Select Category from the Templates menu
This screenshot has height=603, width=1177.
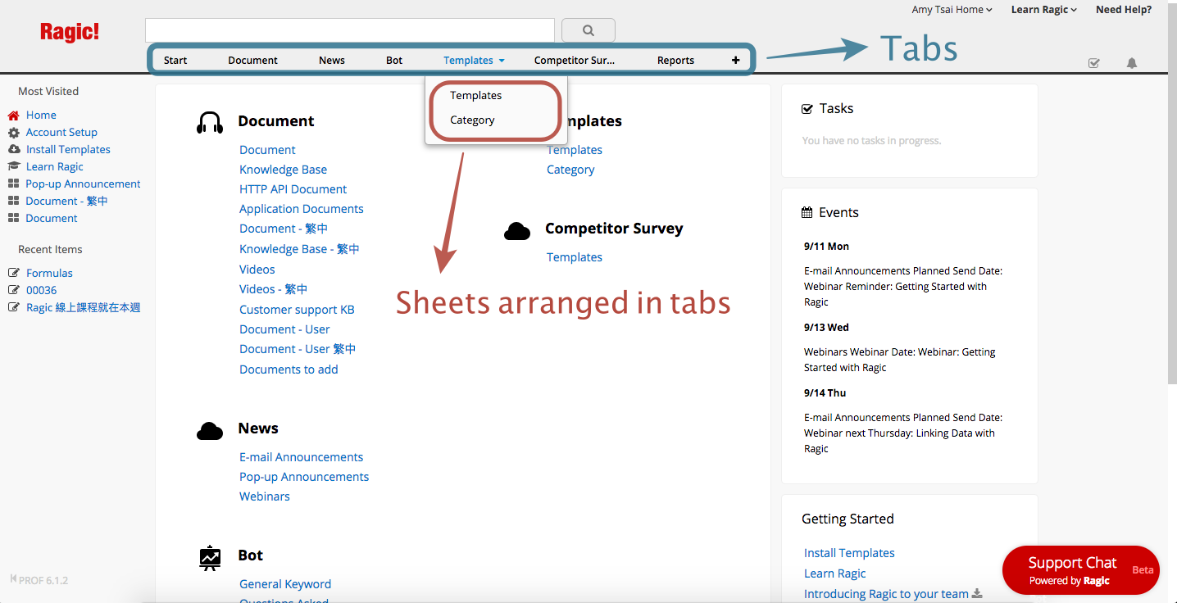point(472,120)
